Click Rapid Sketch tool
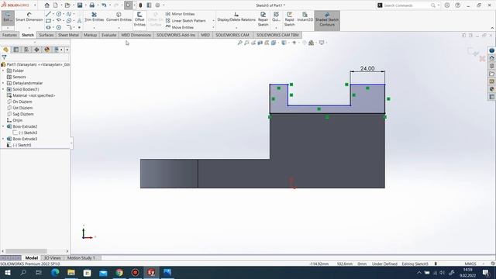 click(x=289, y=19)
